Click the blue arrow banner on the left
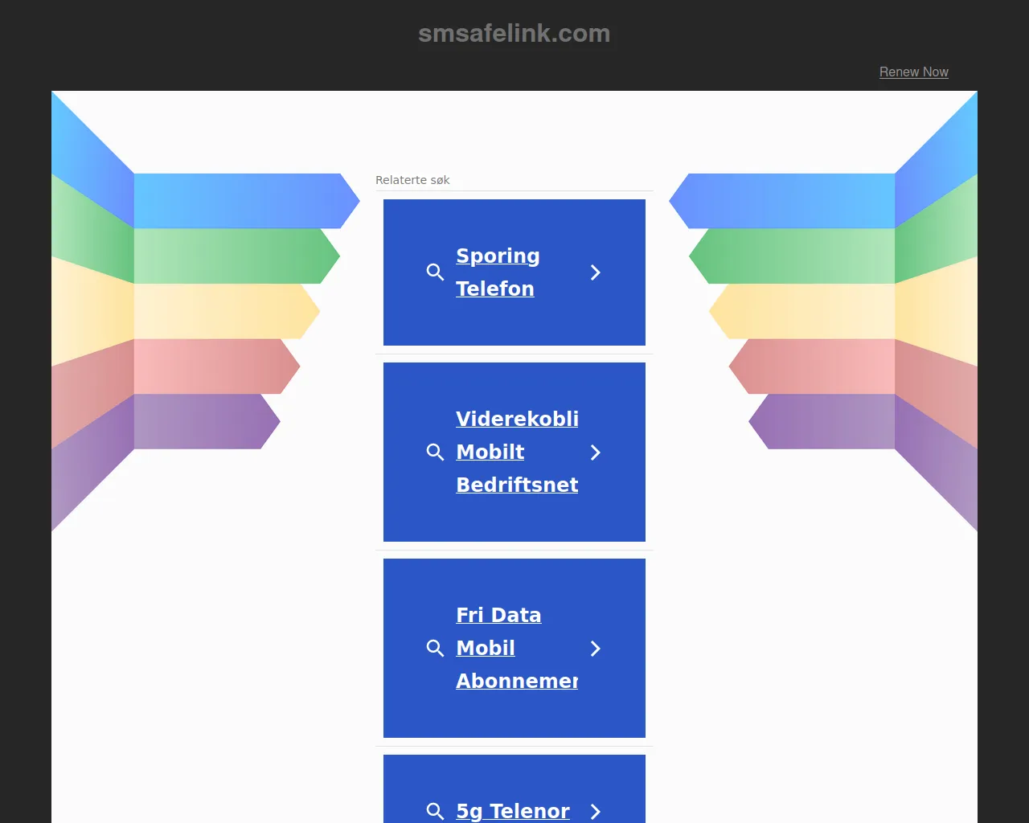The width and height of the screenshot is (1029, 823). tap(241, 201)
